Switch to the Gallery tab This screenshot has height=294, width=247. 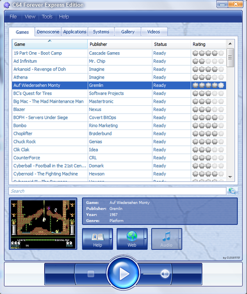pyautogui.click(x=128, y=32)
